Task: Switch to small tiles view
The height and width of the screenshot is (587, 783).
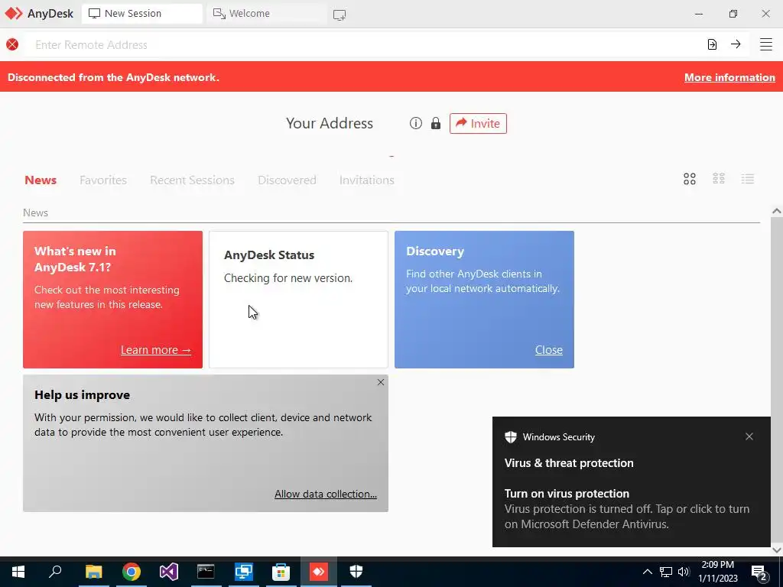Action: click(719, 179)
